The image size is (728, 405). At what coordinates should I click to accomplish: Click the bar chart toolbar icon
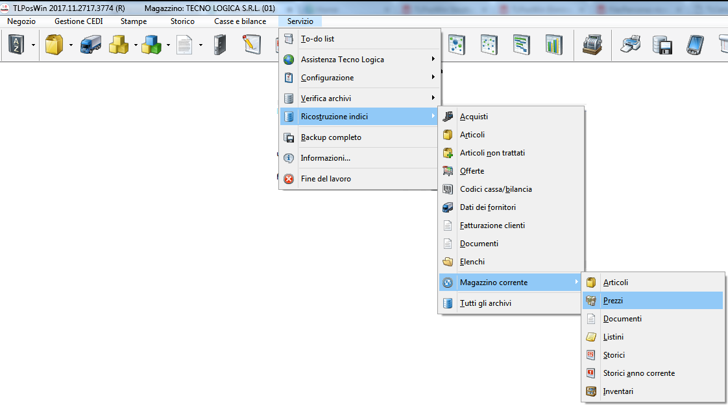pyautogui.click(x=553, y=45)
